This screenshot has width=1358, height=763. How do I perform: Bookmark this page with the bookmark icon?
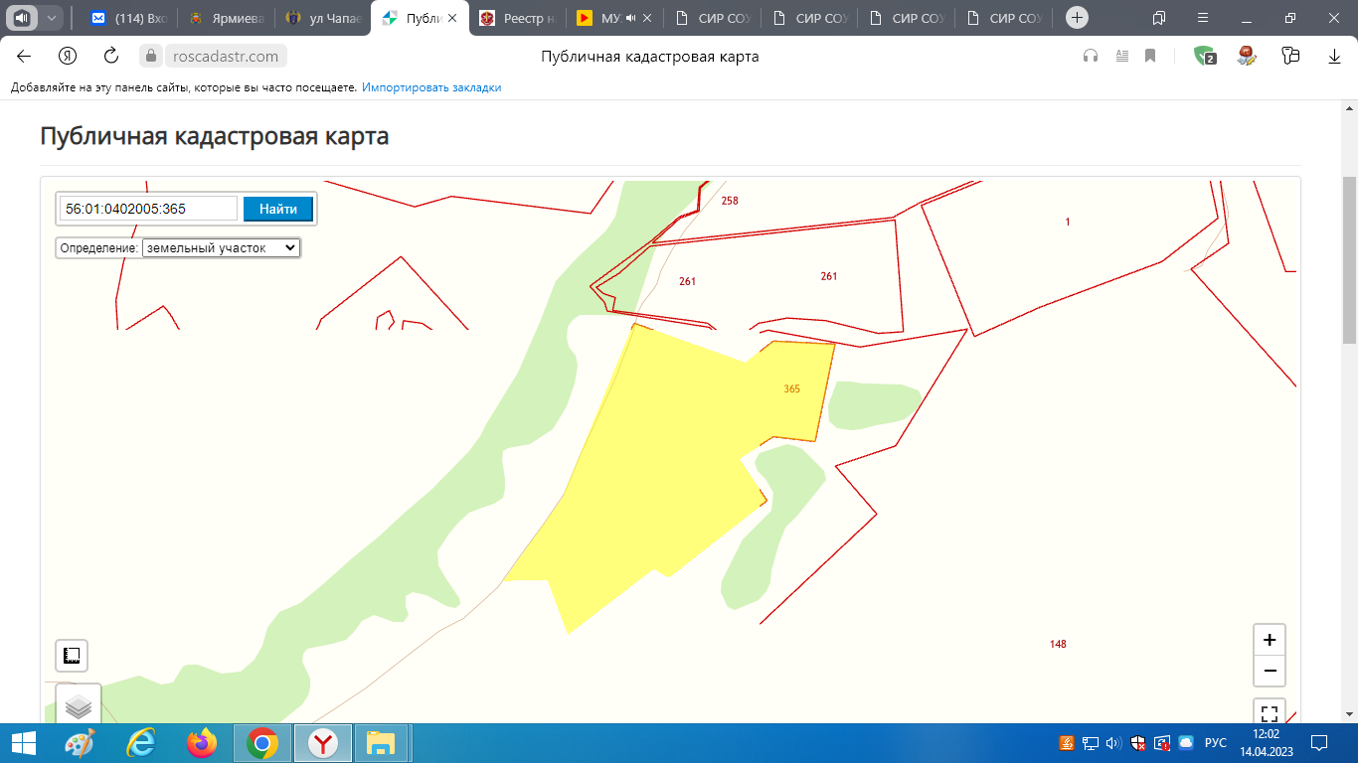[1150, 57]
